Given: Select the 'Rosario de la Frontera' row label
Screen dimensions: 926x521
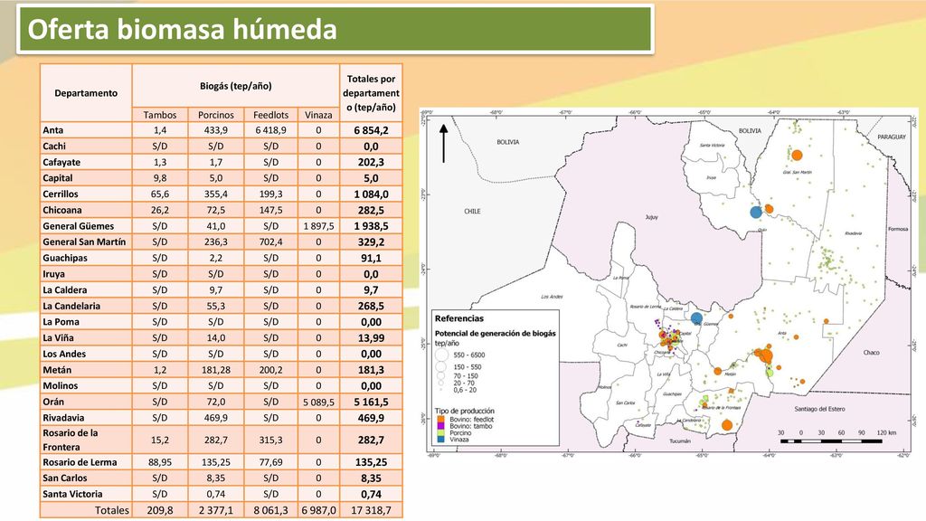Looking at the screenshot, I should click(x=71, y=440).
